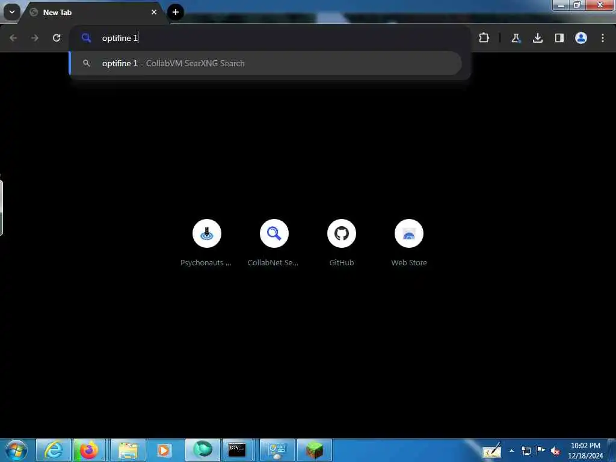Open the Windows Start menu orb
This screenshot has width=616, height=462.
pyautogui.click(x=16, y=450)
